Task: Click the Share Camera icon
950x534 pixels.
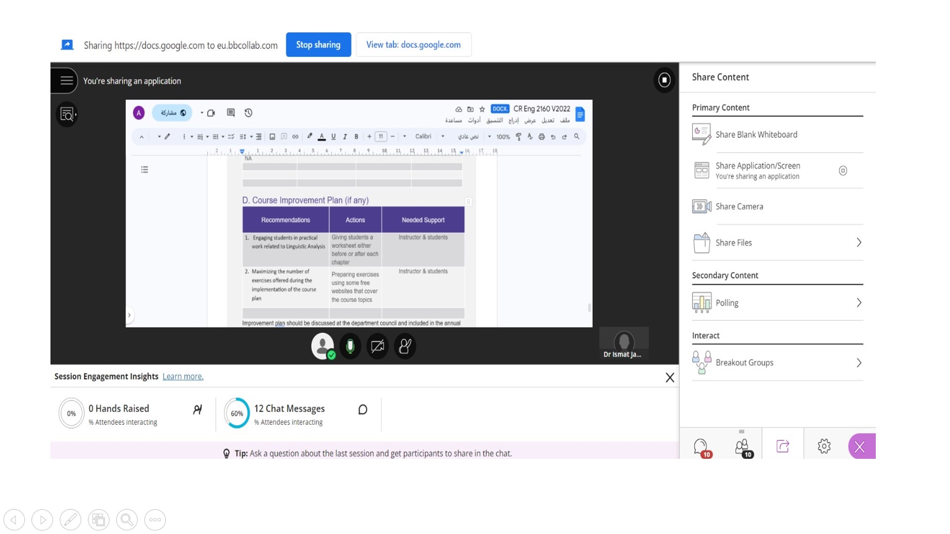Action: (x=701, y=206)
